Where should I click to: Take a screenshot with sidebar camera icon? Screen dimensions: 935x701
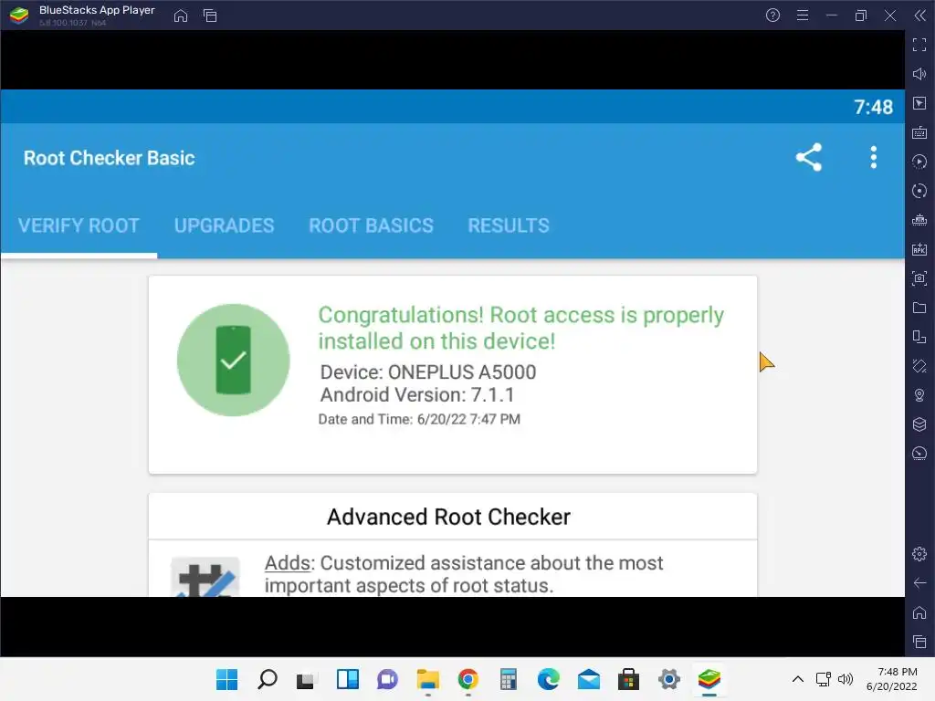coord(919,278)
